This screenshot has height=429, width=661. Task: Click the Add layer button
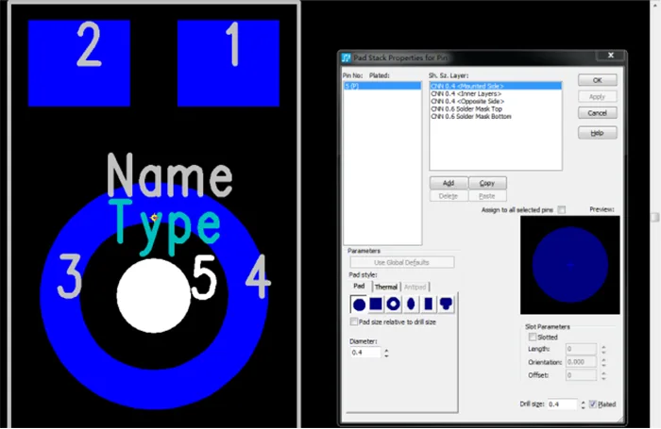449,183
